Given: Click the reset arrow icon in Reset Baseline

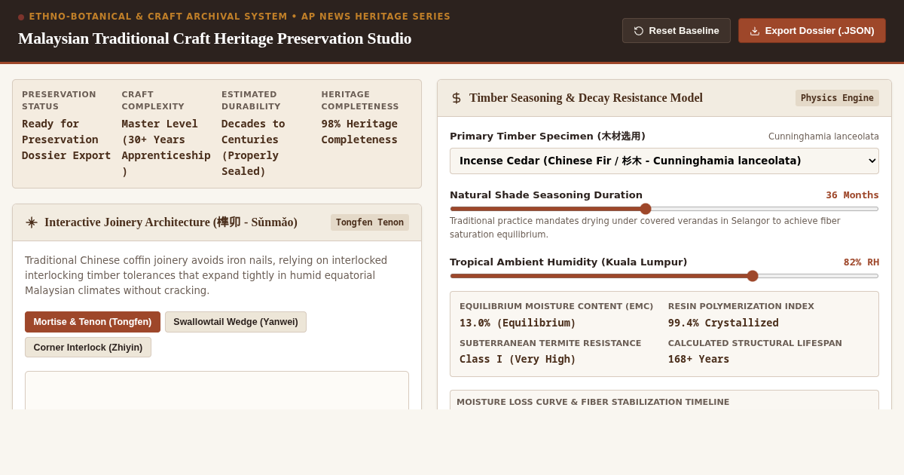Looking at the screenshot, I should (x=639, y=31).
